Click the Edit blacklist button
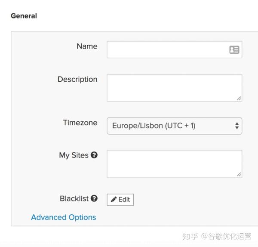The width and height of the screenshot is (258, 247). [120, 200]
